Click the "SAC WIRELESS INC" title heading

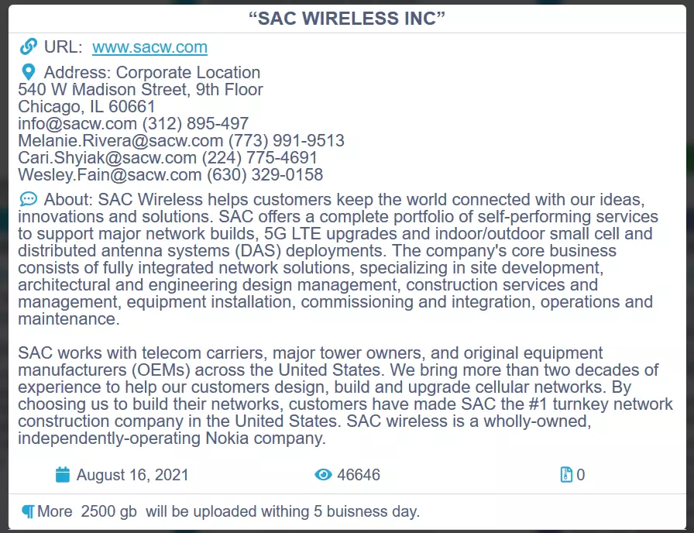click(x=346, y=19)
